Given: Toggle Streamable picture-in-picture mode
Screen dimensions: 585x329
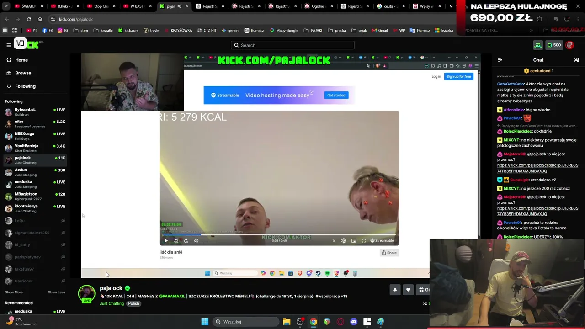Looking at the screenshot, I should (354, 240).
